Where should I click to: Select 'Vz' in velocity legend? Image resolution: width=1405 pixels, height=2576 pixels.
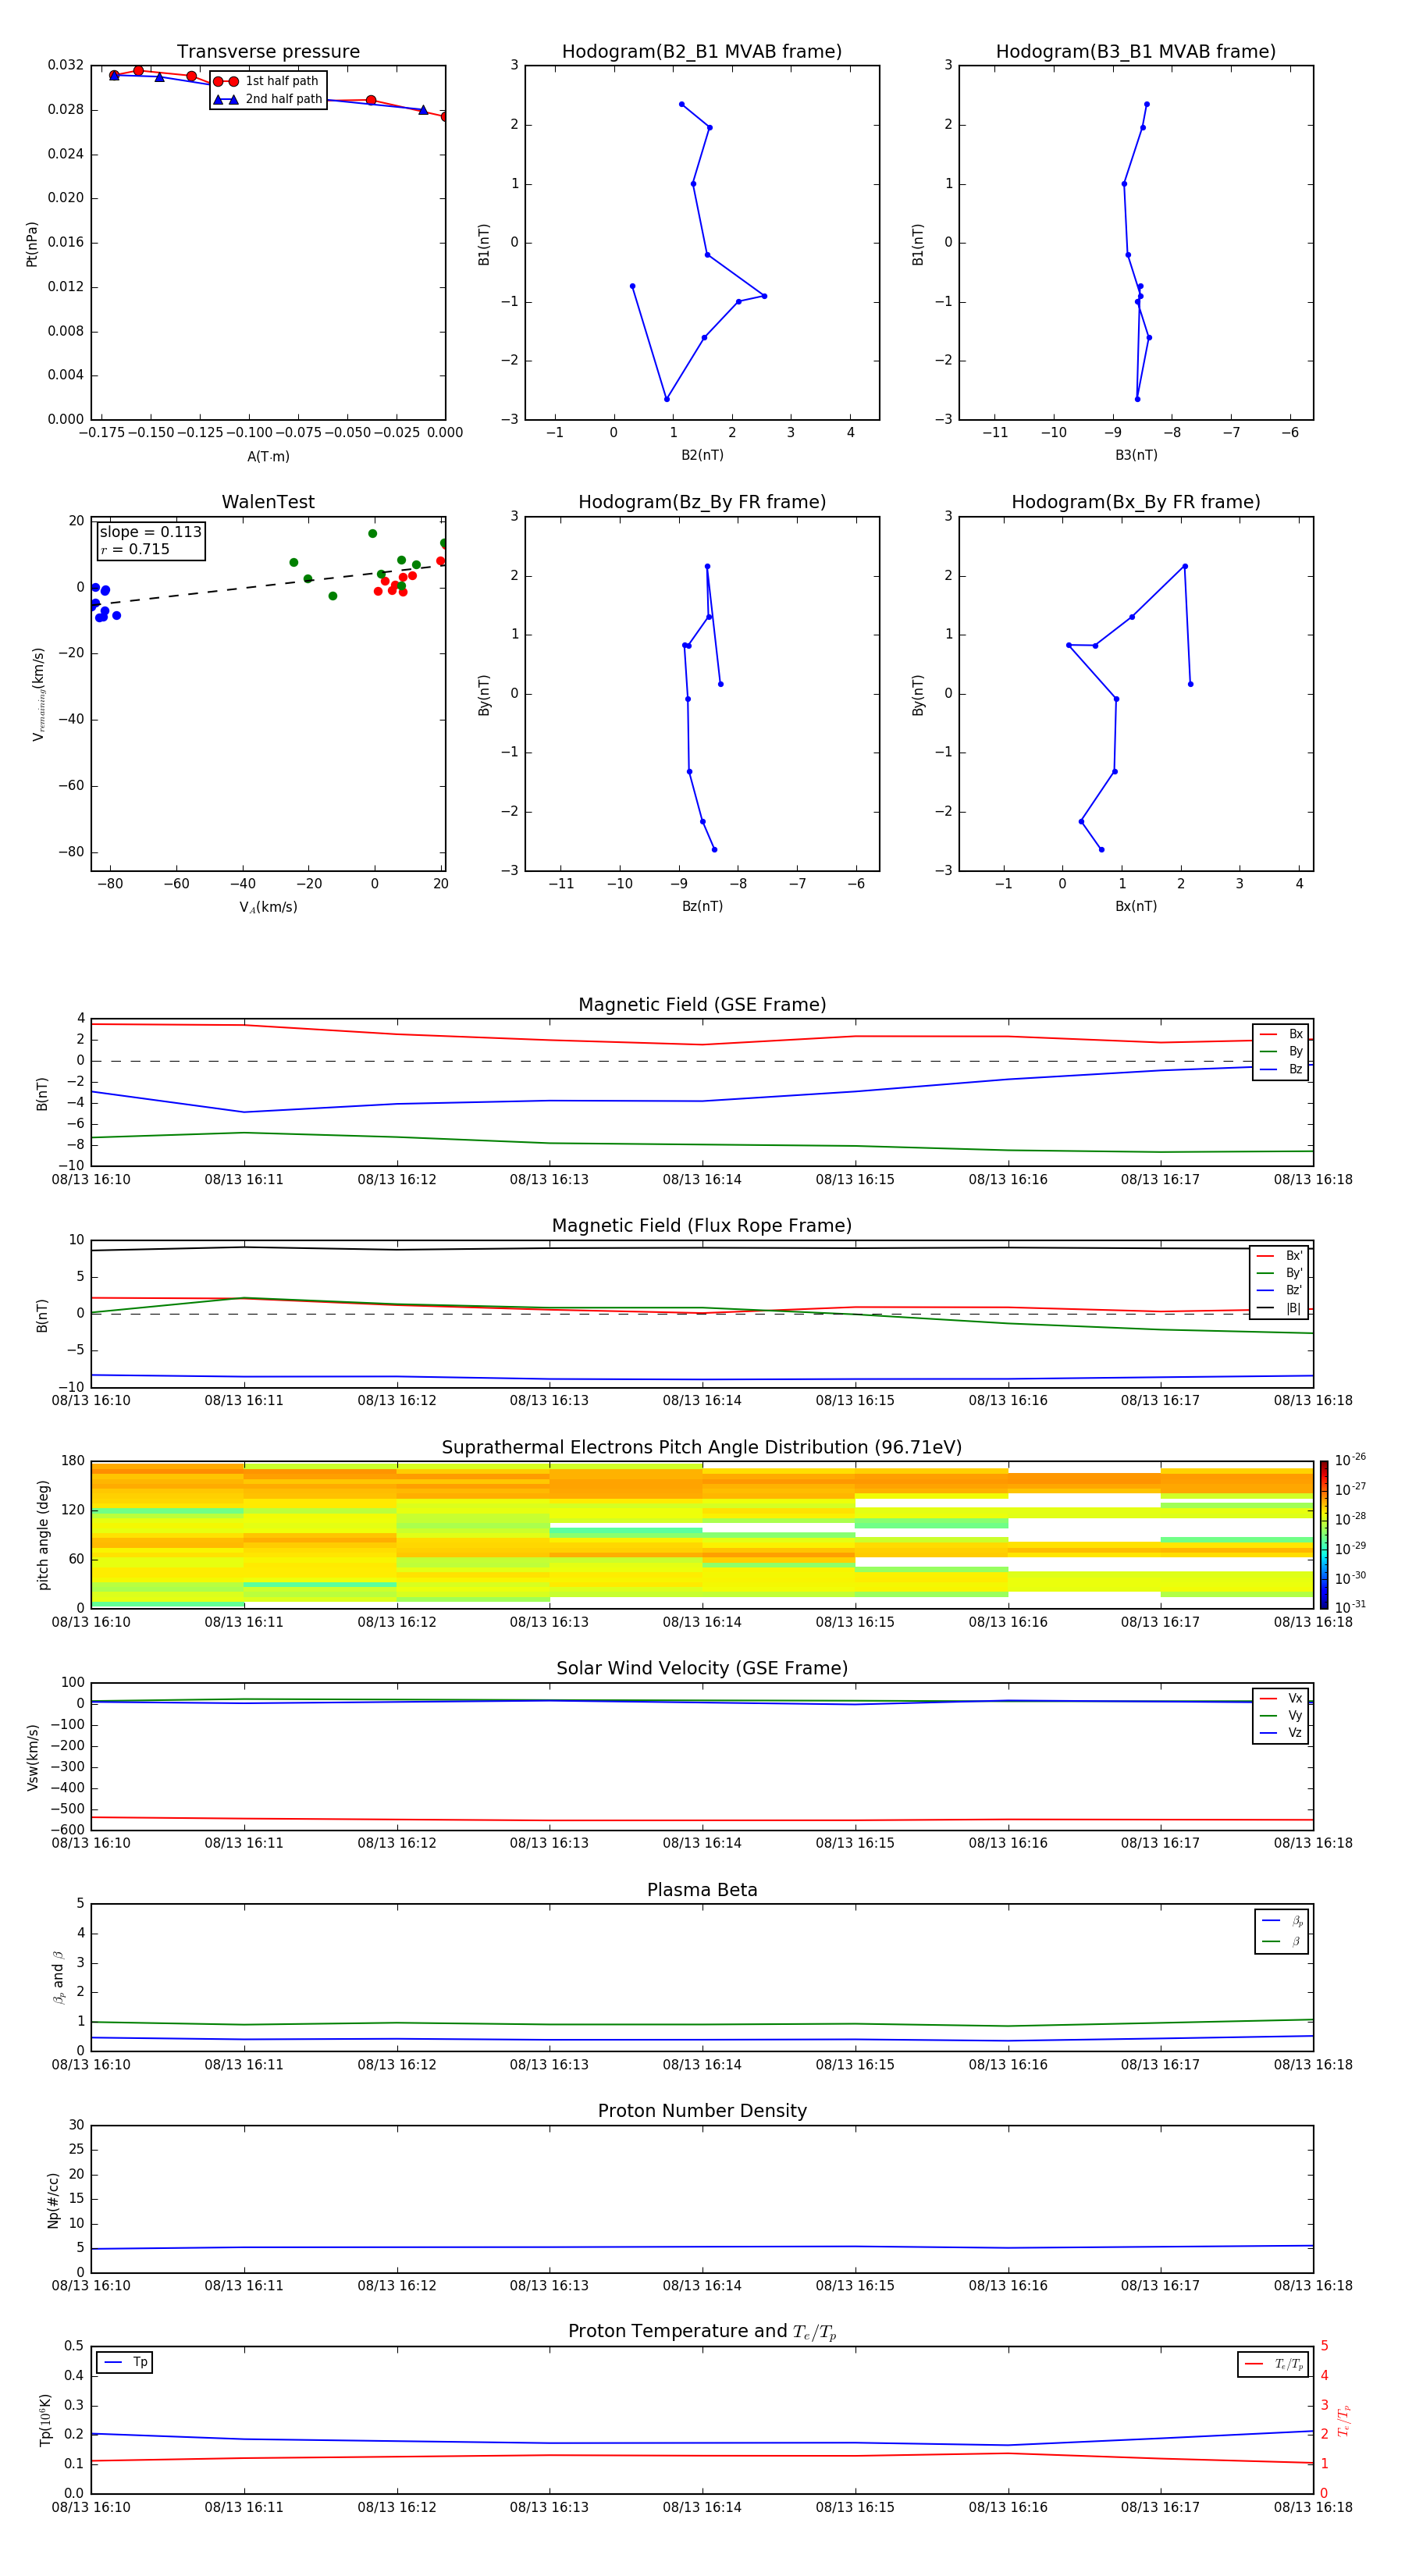point(1281,1733)
